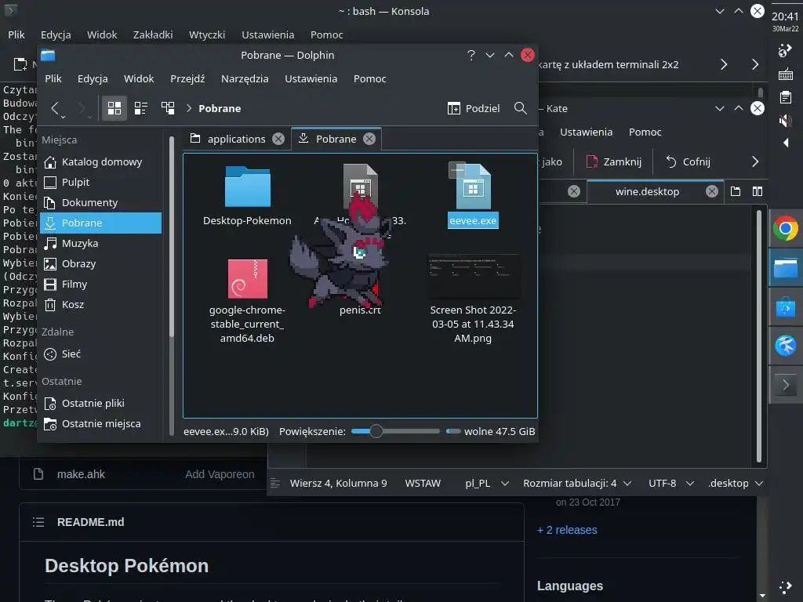Expand Kate toolbar overflow chevron
Screen dimensions: 803x602
tap(755, 161)
